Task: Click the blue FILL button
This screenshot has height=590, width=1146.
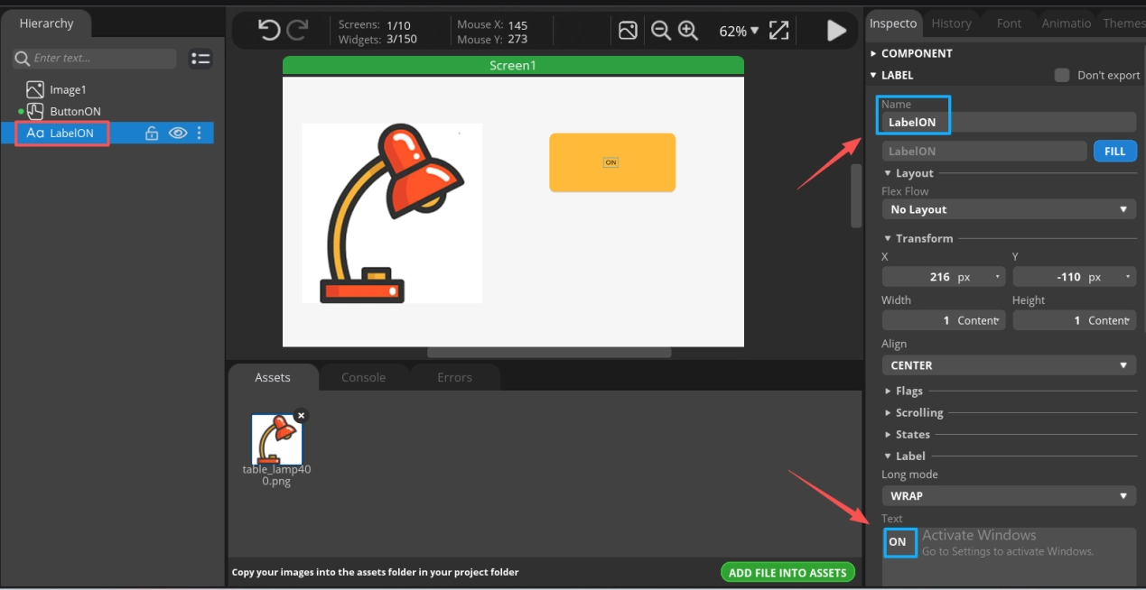Action: pyautogui.click(x=1114, y=152)
